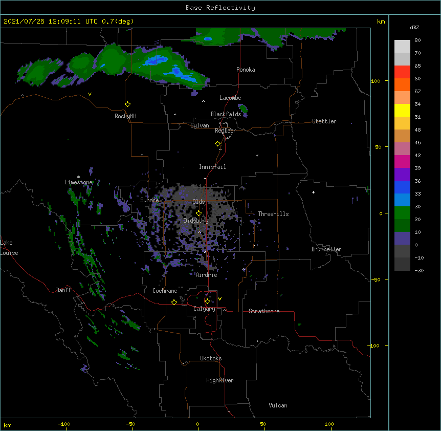Click the Lacombe city label
This screenshot has height=431, width=441.
coord(230,98)
